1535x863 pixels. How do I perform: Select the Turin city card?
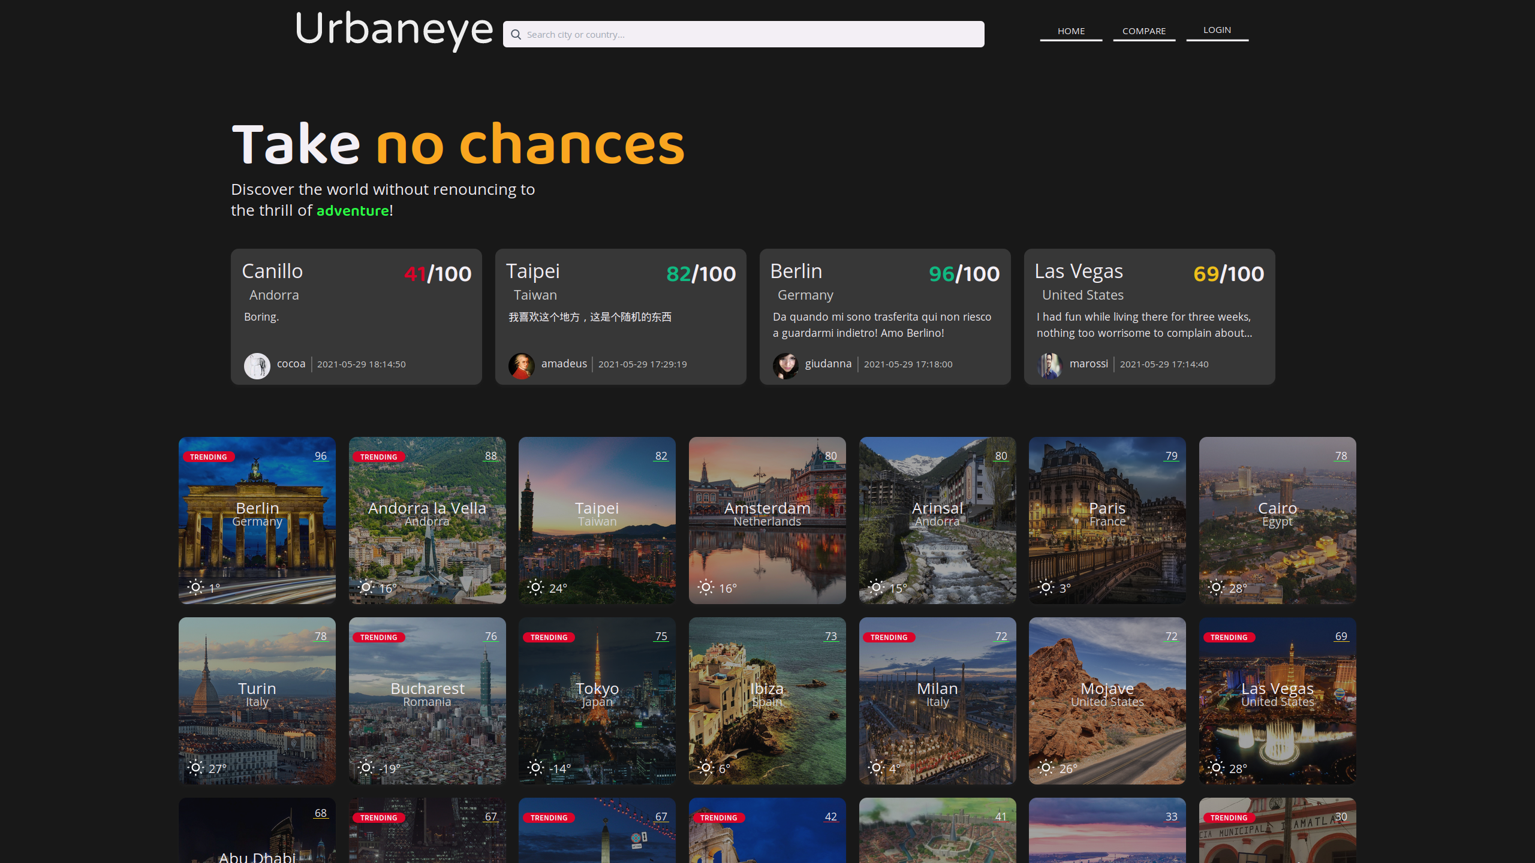257,701
